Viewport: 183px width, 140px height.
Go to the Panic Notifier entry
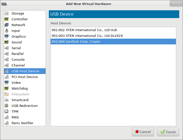(x=25, y=123)
